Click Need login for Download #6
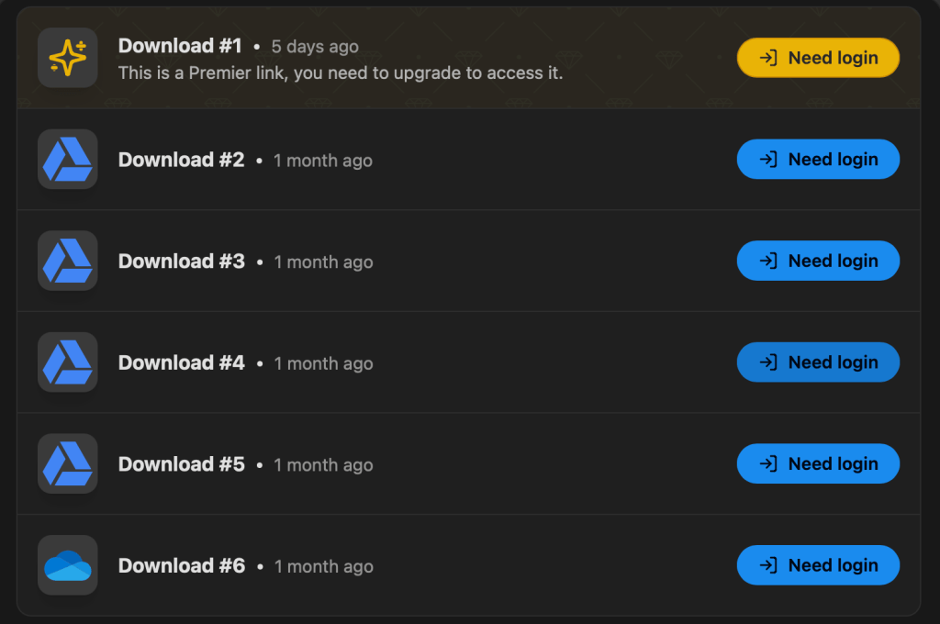The image size is (940, 624). pyautogui.click(x=818, y=565)
